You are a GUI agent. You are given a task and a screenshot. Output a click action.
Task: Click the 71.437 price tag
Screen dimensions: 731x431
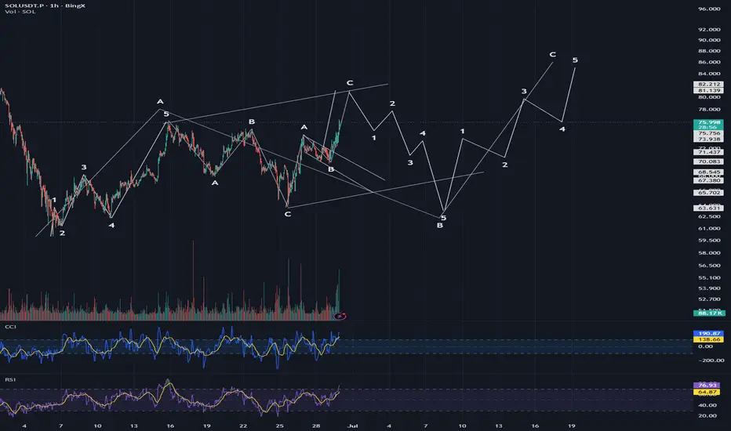708,152
